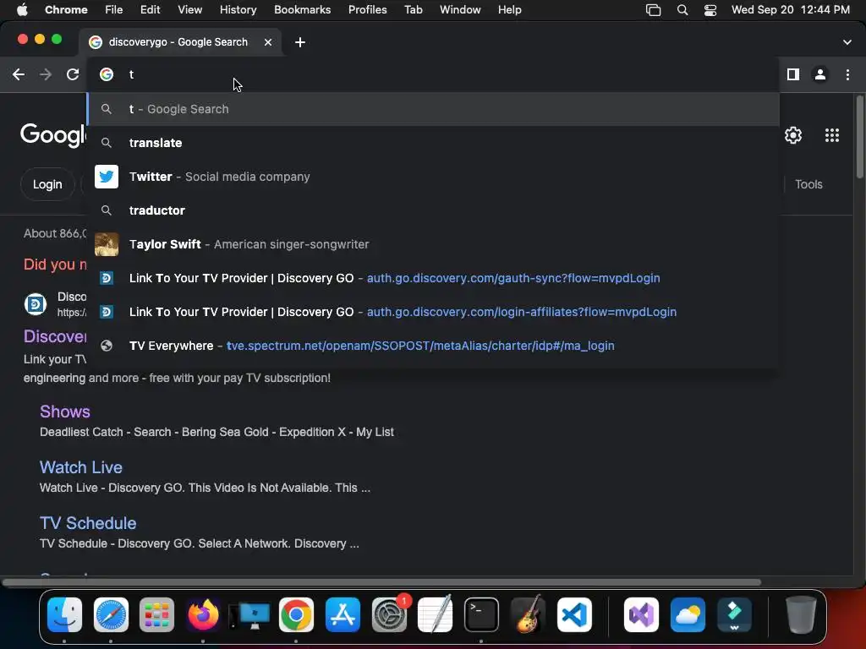Open the Edit menu

(150, 10)
